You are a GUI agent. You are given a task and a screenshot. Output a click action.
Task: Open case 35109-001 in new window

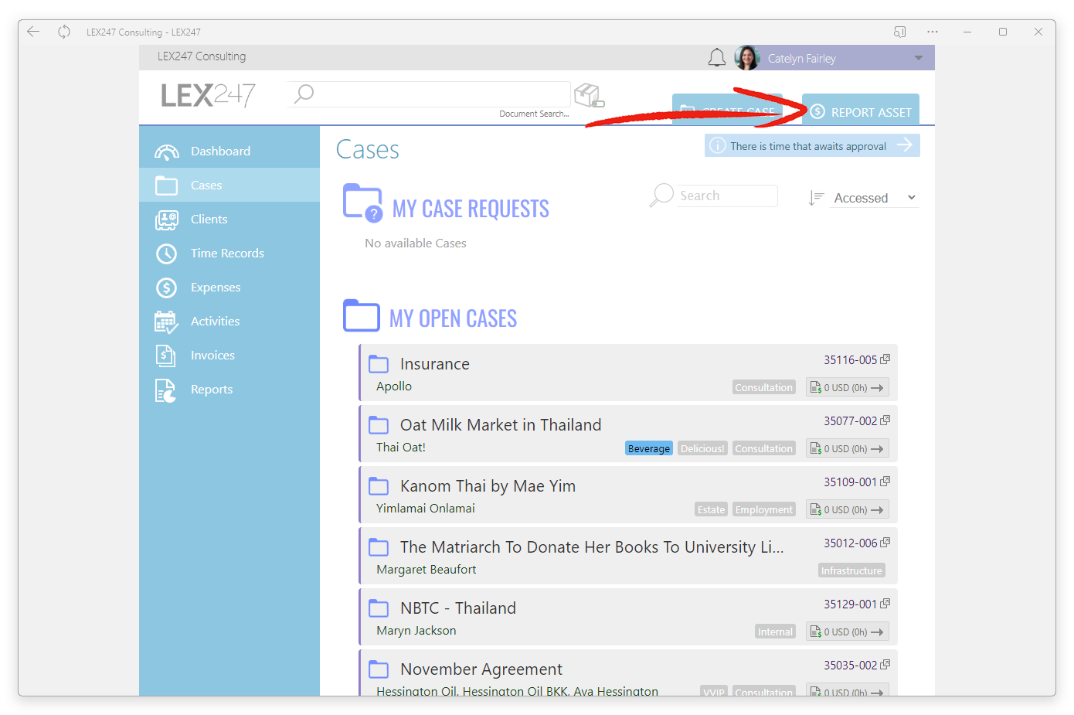click(885, 482)
